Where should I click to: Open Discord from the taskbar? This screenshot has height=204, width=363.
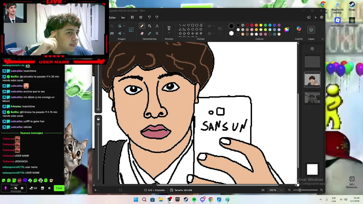tap(202, 200)
